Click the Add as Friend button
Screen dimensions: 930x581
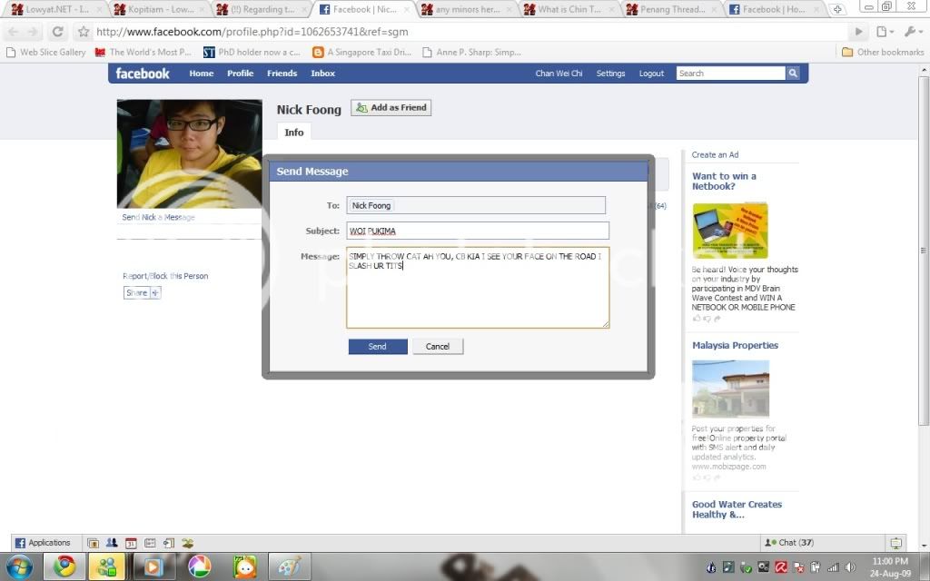(x=391, y=107)
